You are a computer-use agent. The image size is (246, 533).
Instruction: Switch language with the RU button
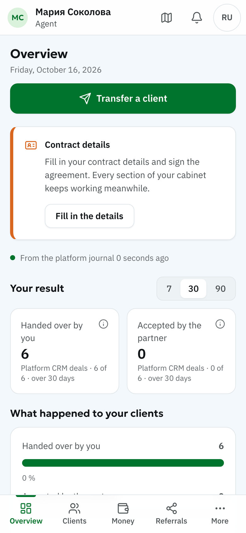(227, 18)
